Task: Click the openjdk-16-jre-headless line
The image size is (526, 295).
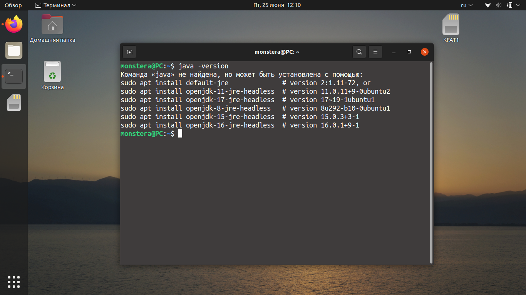Action: (x=240, y=125)
